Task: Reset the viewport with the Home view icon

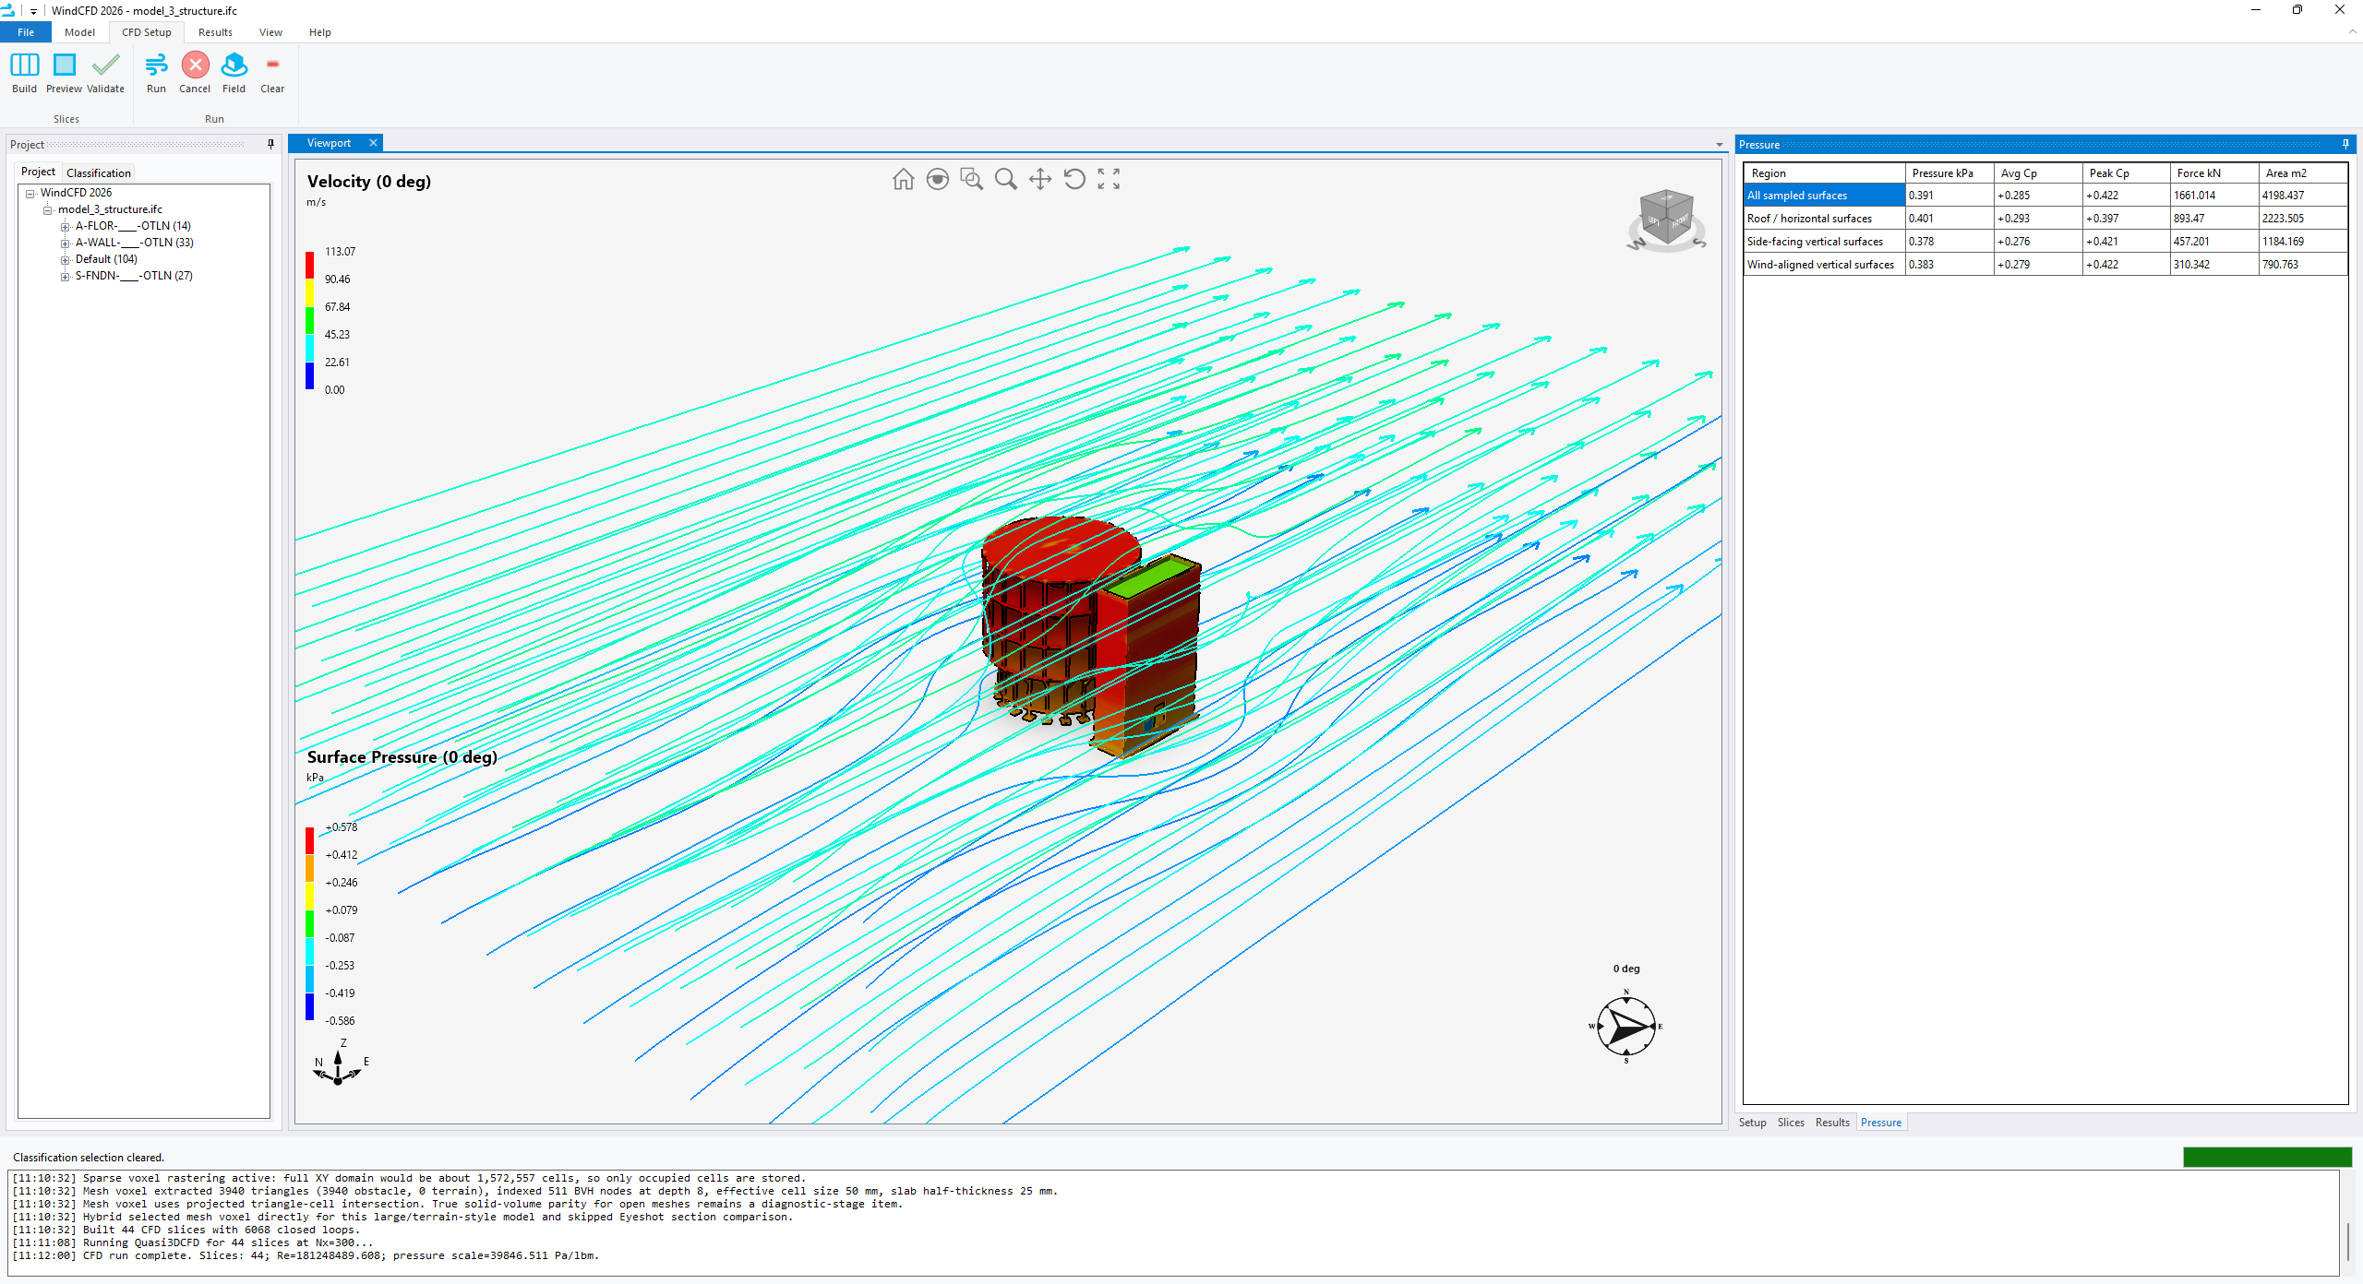Action: (903, 179)
